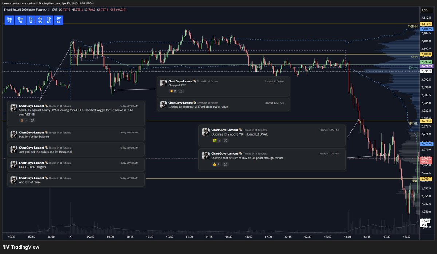Screen dimensions: 437x254
Task: Click the avatar on 'Play for further balance' message
Action: (x=14, y=134)
